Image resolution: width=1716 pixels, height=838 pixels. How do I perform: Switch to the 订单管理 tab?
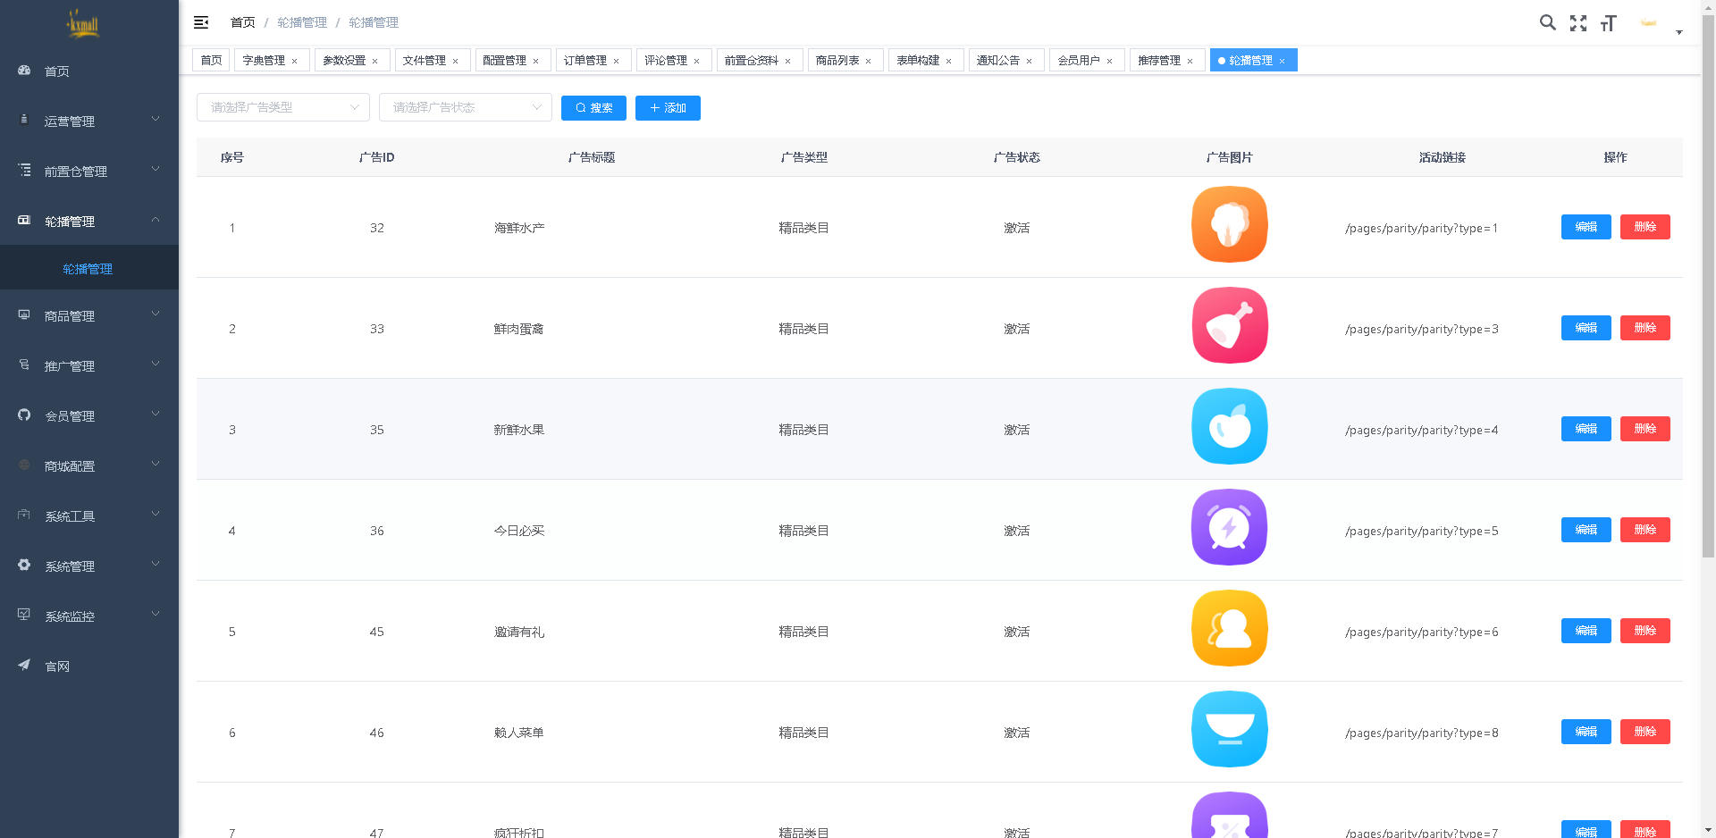(x=587, y=60)
